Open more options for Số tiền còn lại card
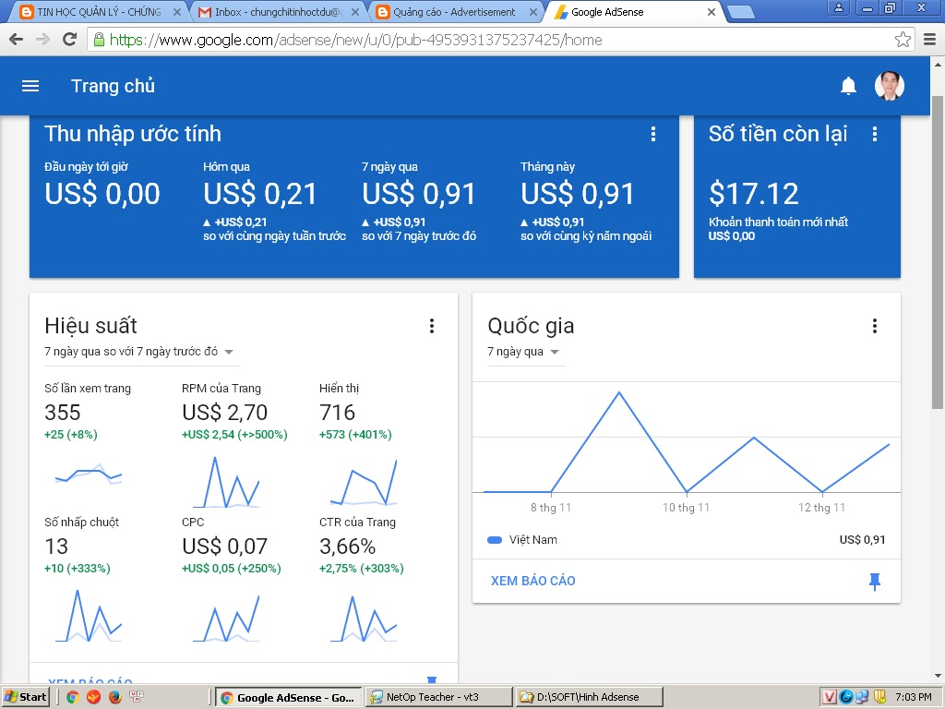This screenshot has width=945, height=709. (875, 134)
